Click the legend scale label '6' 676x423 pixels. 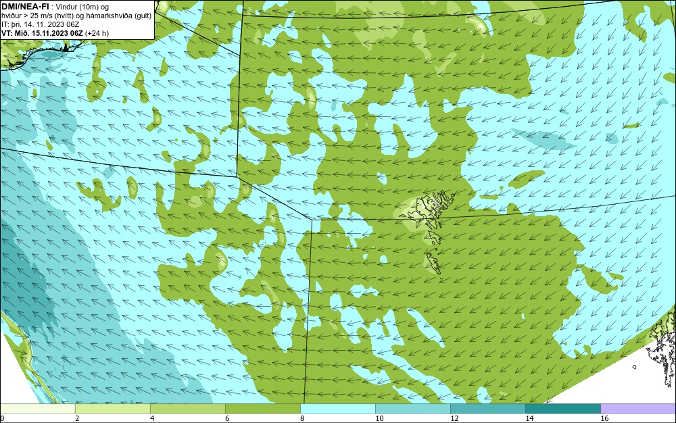pos(227,418)
